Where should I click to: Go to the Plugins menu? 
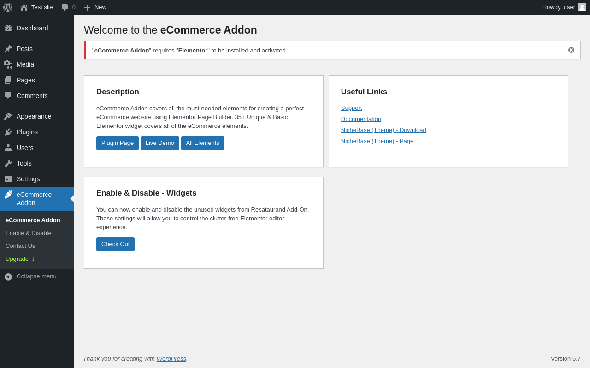coord(37,132)
